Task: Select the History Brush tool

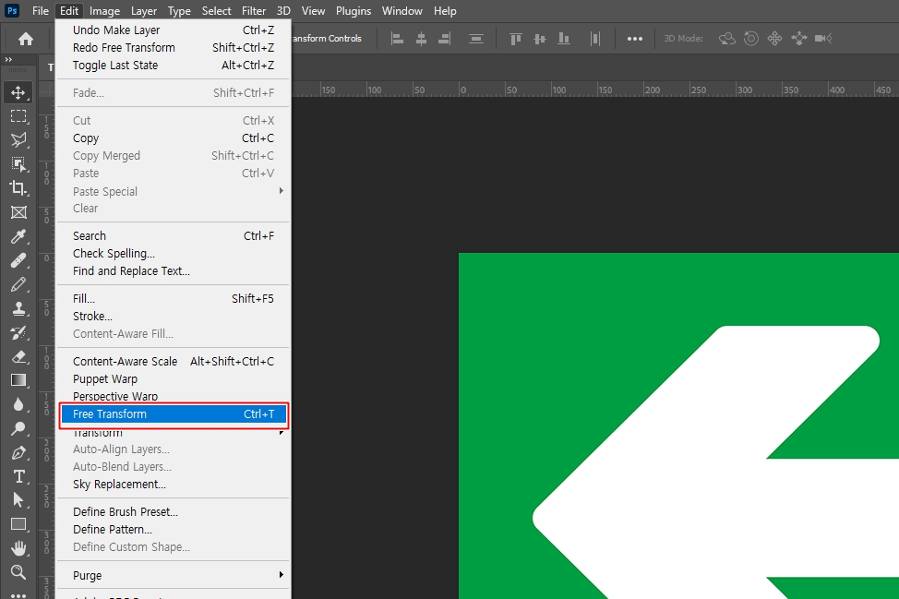Action: [18, 332]
